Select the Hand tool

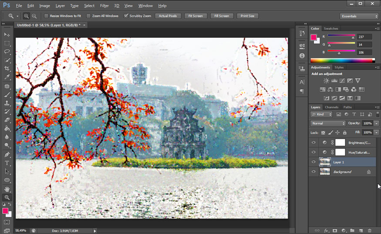click(x=7, y=189)
